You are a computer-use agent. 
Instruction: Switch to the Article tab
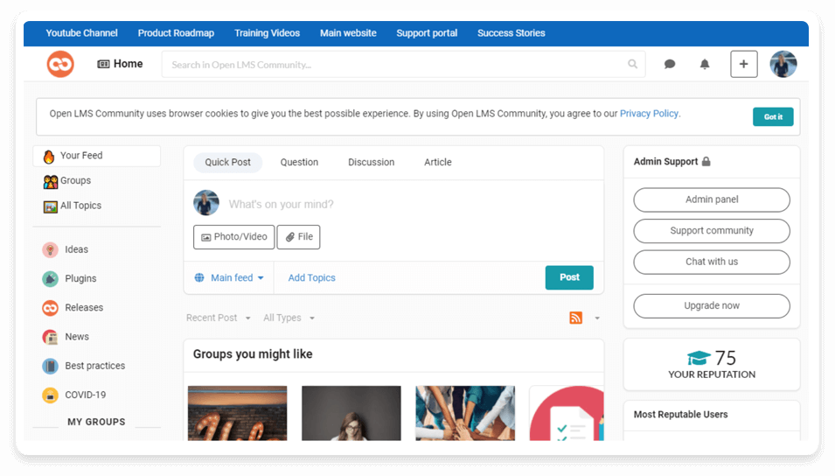438,162
